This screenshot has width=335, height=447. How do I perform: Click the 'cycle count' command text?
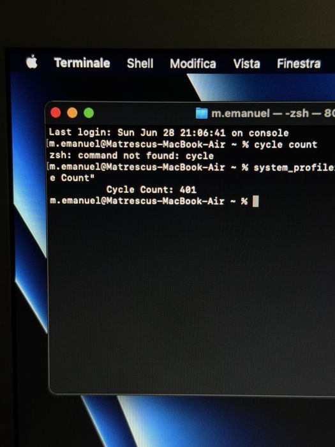pyautogui.click(x=285, y=144)
